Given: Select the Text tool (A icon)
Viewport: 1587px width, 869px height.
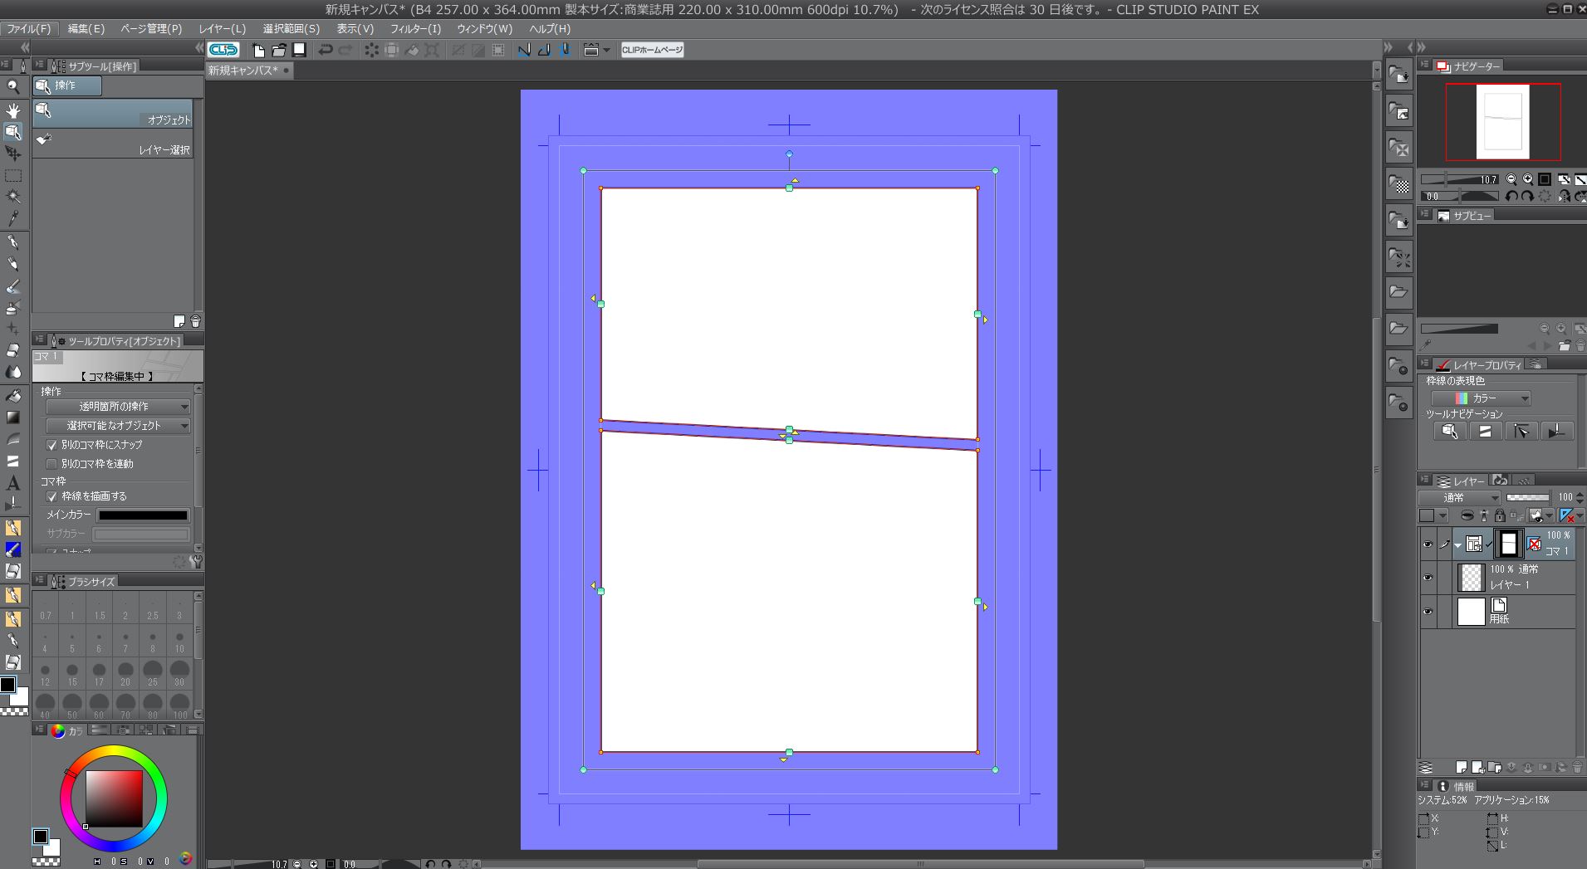Looking at the screenshot, I should tap(12, 483).
